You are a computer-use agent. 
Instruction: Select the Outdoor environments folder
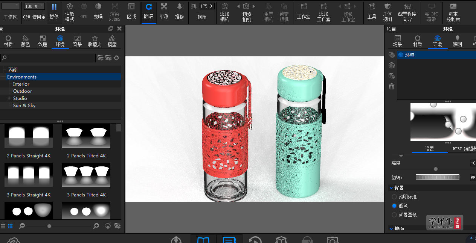[23, 91]
